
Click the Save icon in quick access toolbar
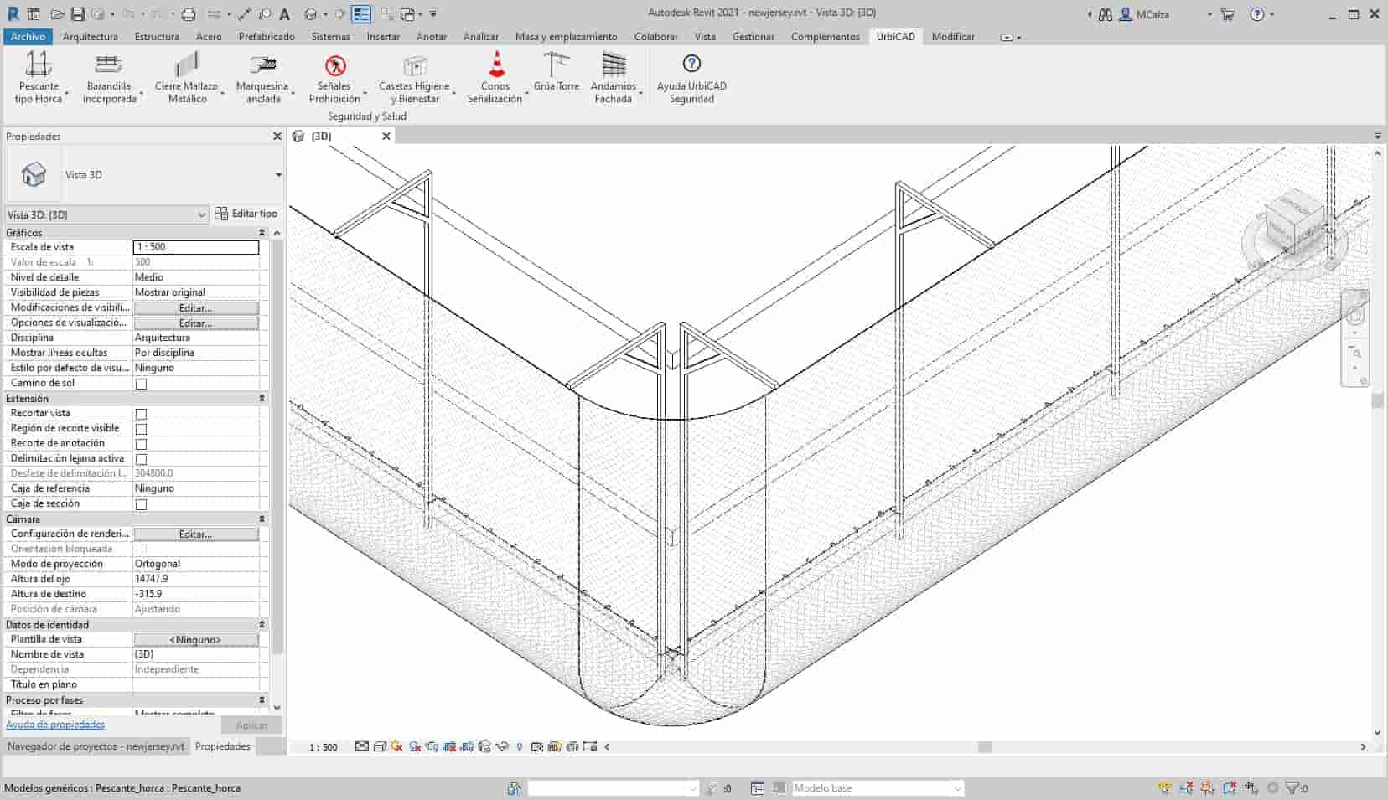click(x=77, y=14)
